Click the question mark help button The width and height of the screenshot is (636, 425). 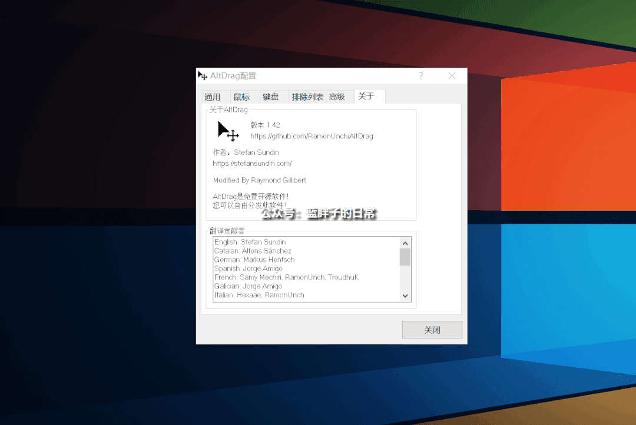[x=421, y=76]
